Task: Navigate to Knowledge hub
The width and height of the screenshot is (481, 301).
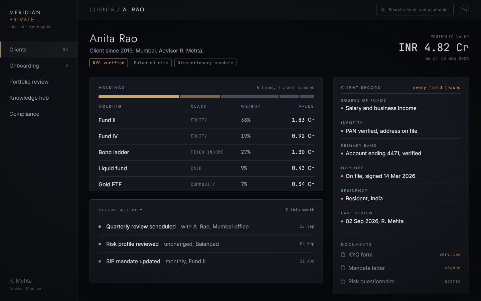Action: pyautogui.click(x=39, y=98)
